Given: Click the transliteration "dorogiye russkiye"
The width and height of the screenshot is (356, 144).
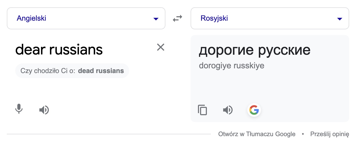Looking at the screenshot, I should pos(231,65).
